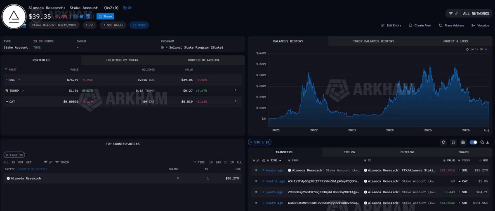495x211 pixels.
Task: Select ALL direction counterparties filter
Action: pyautogui.click(x=6, y=162)
